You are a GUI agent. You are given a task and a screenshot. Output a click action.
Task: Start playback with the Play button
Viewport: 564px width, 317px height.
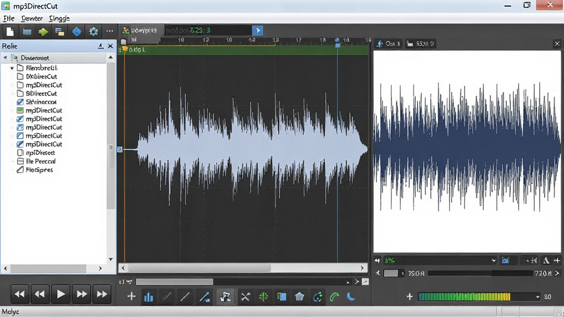pos(61,294)
